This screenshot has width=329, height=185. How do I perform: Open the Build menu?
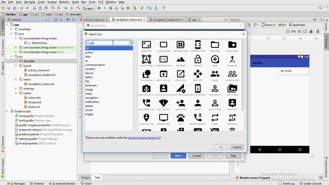click(76, 2)
